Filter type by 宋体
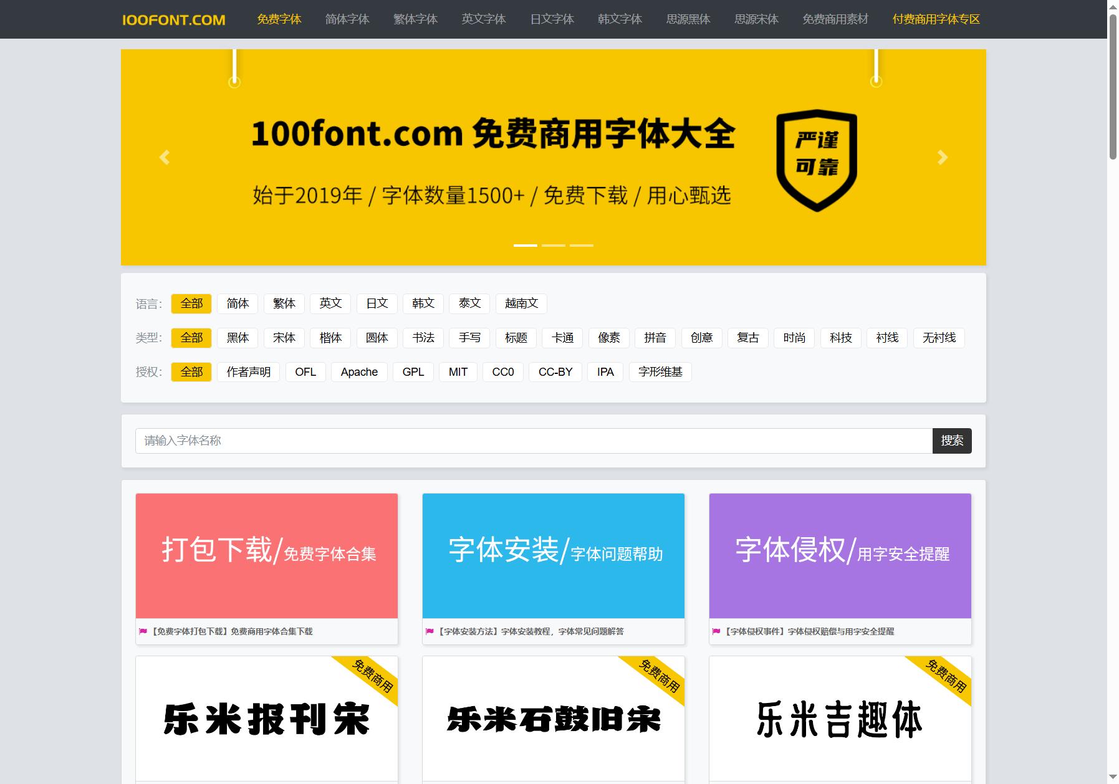Viewport: 1119px width, 784px height. pos(284,338)
